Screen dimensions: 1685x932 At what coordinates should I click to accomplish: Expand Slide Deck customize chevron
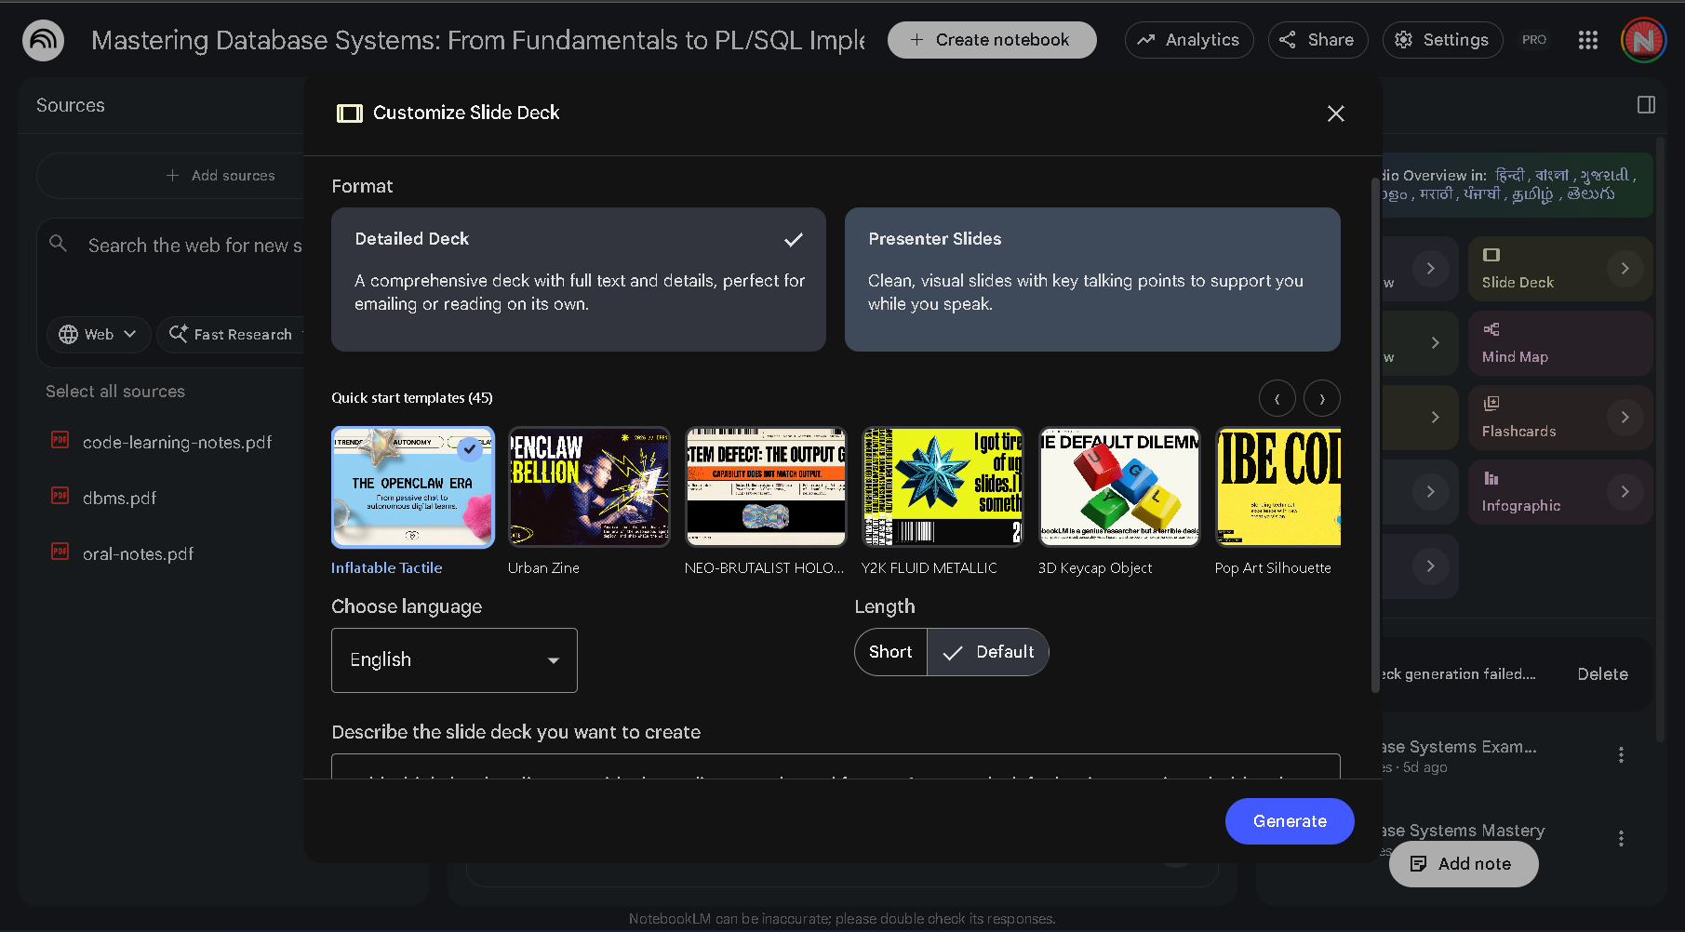click(1625, 269)
